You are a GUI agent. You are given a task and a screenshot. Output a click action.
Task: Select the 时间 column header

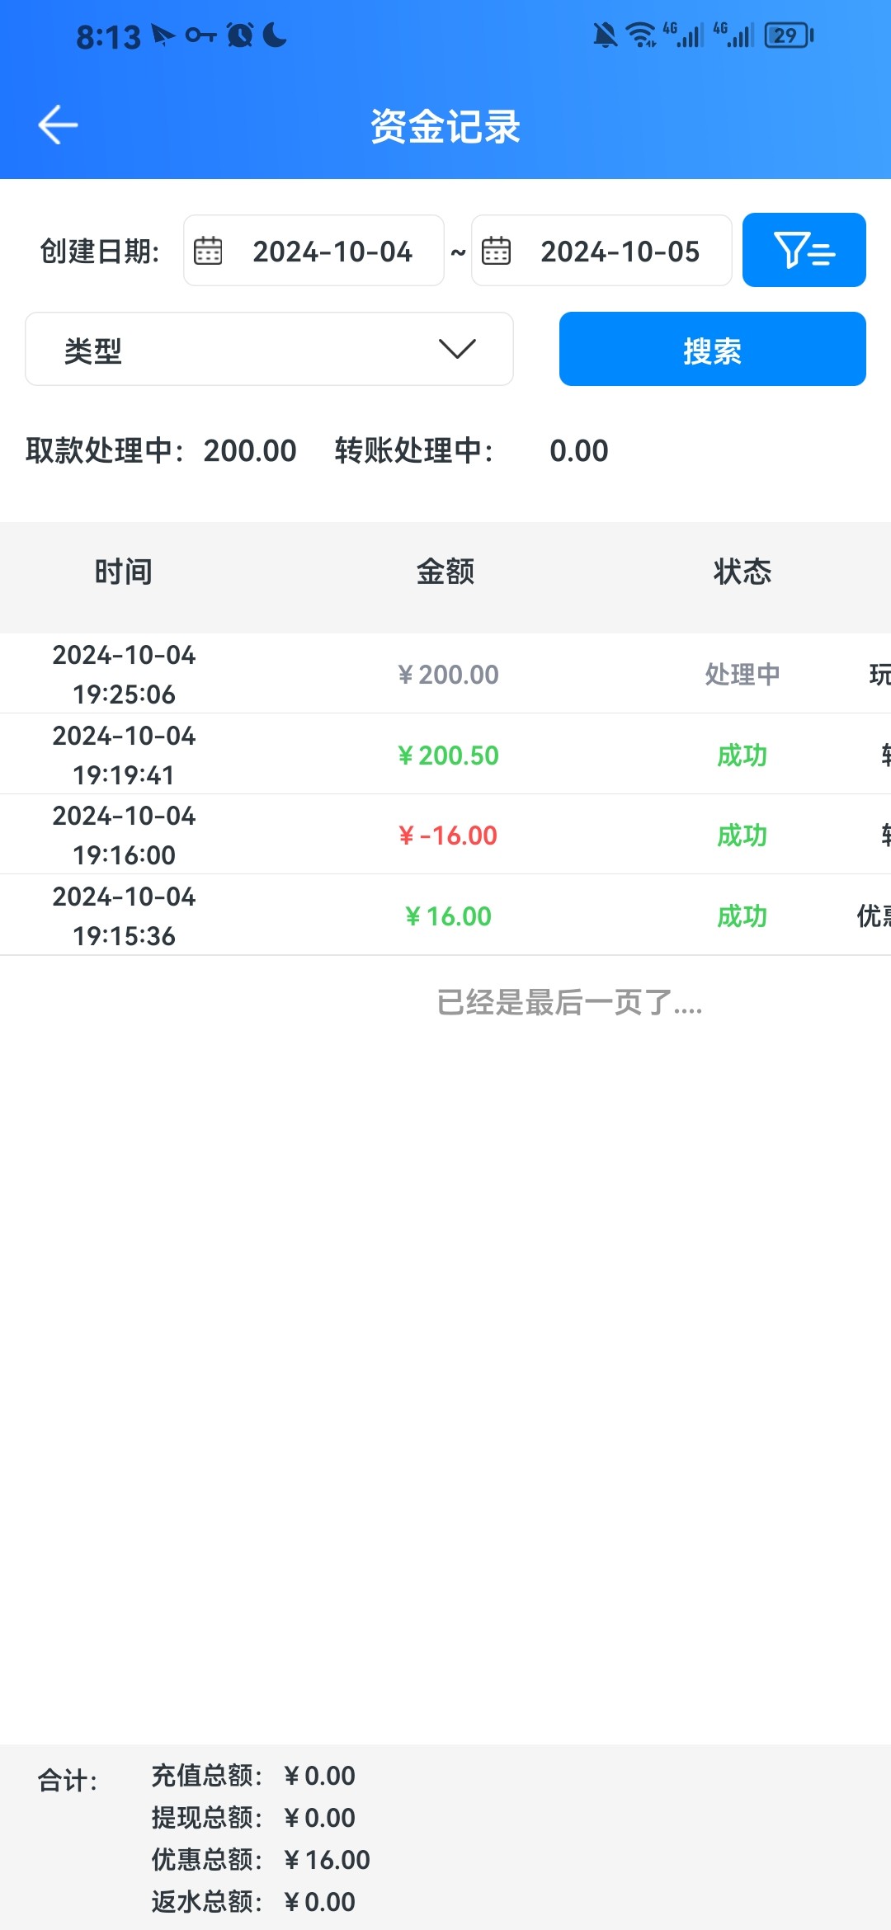(124, 572)
